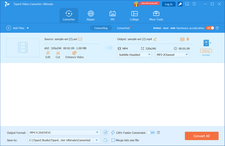Check Merge into one file

click(x=113, y=140)
